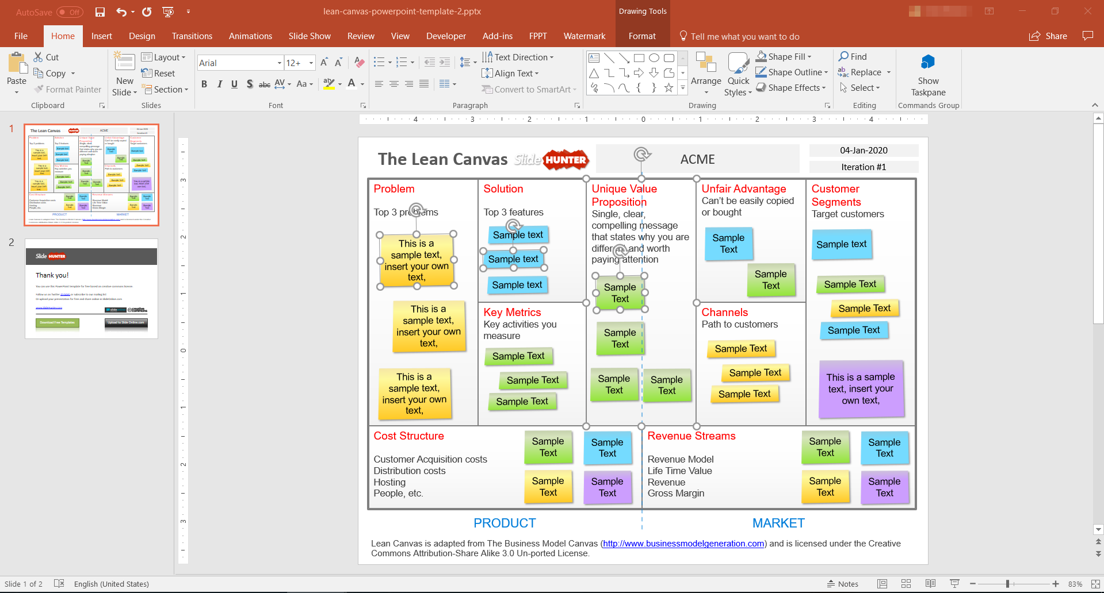
Task: Open the font name dropdown
Action: tap(280, 63)
